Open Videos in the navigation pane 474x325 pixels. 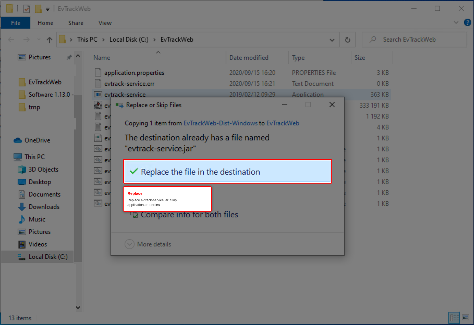(x=33, y=244)
